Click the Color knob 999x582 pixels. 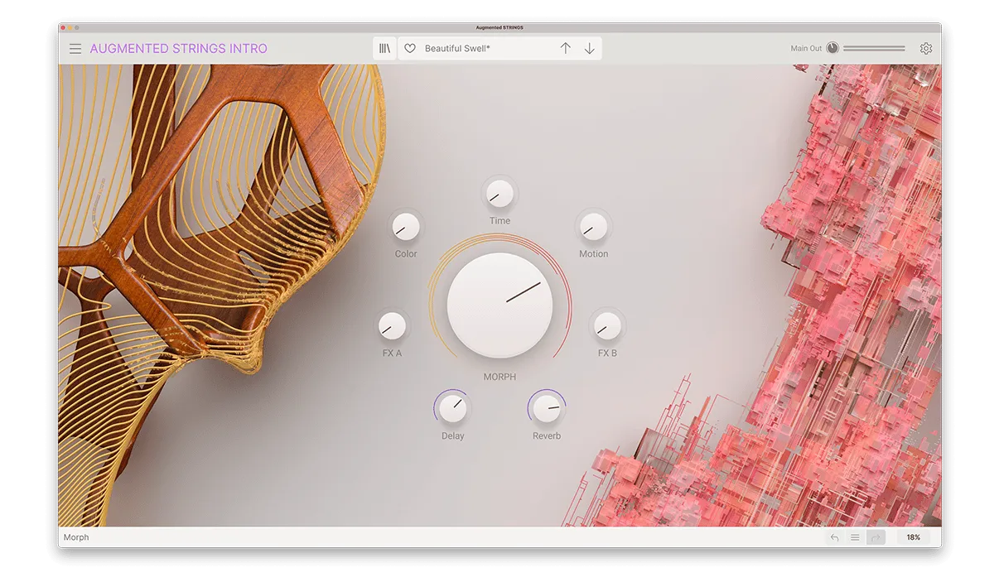(406, 227)
